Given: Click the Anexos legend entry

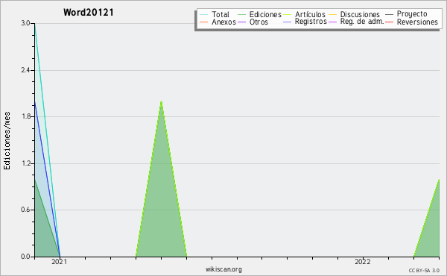Looking at the screenshot, I should (218, 22).
